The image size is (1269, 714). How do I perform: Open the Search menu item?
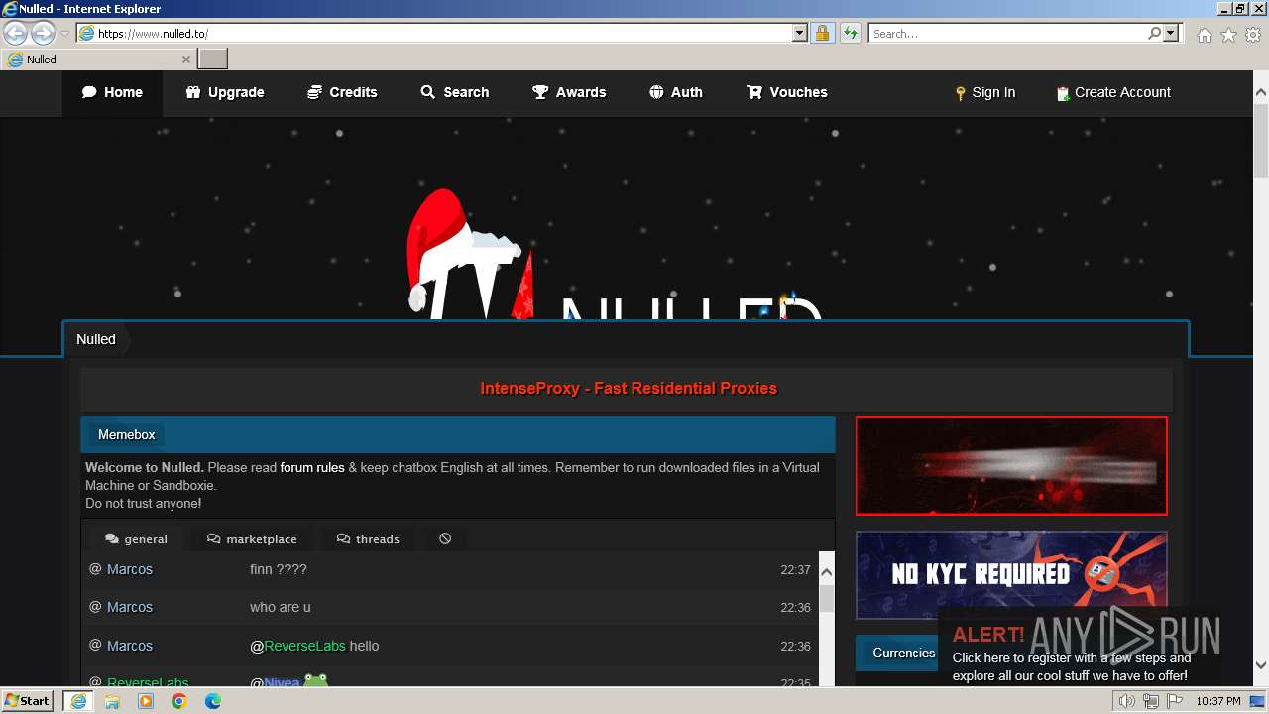click(455, 92)
